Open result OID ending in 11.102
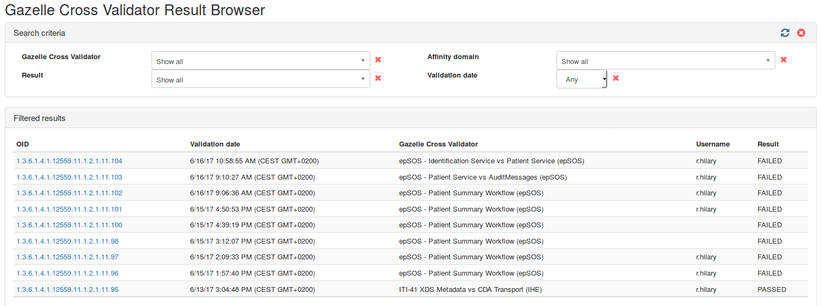The image size is (821, 306). [x=70, y=193]
